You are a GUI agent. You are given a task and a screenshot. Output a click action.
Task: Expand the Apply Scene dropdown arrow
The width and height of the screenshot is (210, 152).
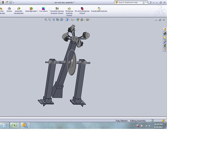point(84,20)
